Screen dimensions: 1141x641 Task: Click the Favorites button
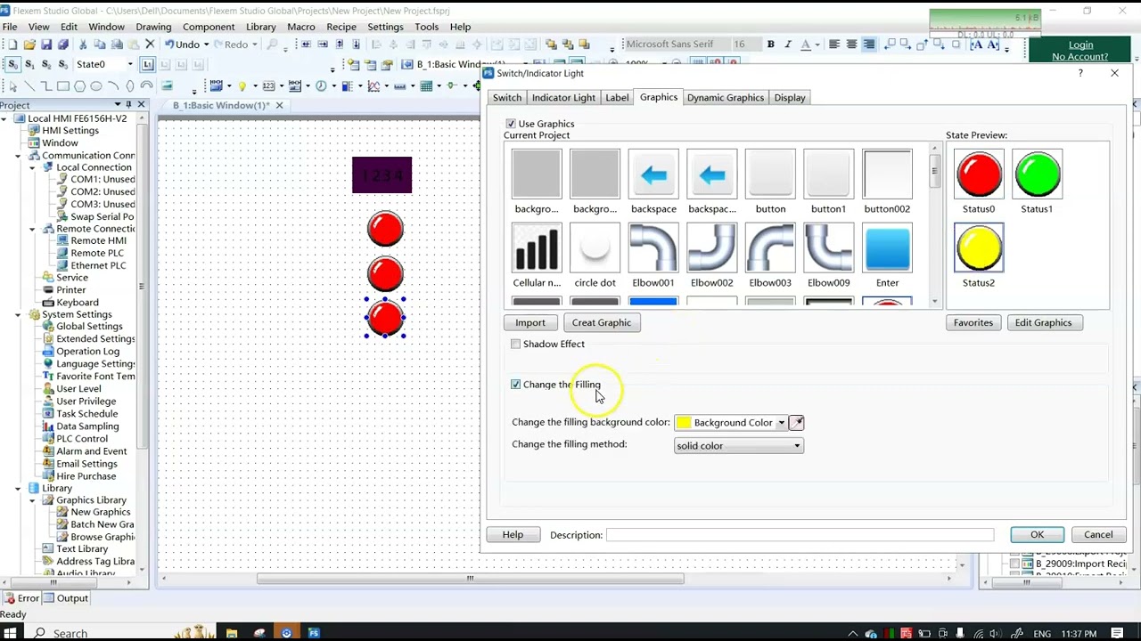point(973,323)
